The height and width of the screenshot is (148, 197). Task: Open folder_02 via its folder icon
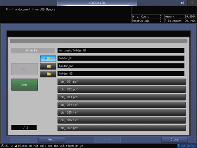point(48,66)
